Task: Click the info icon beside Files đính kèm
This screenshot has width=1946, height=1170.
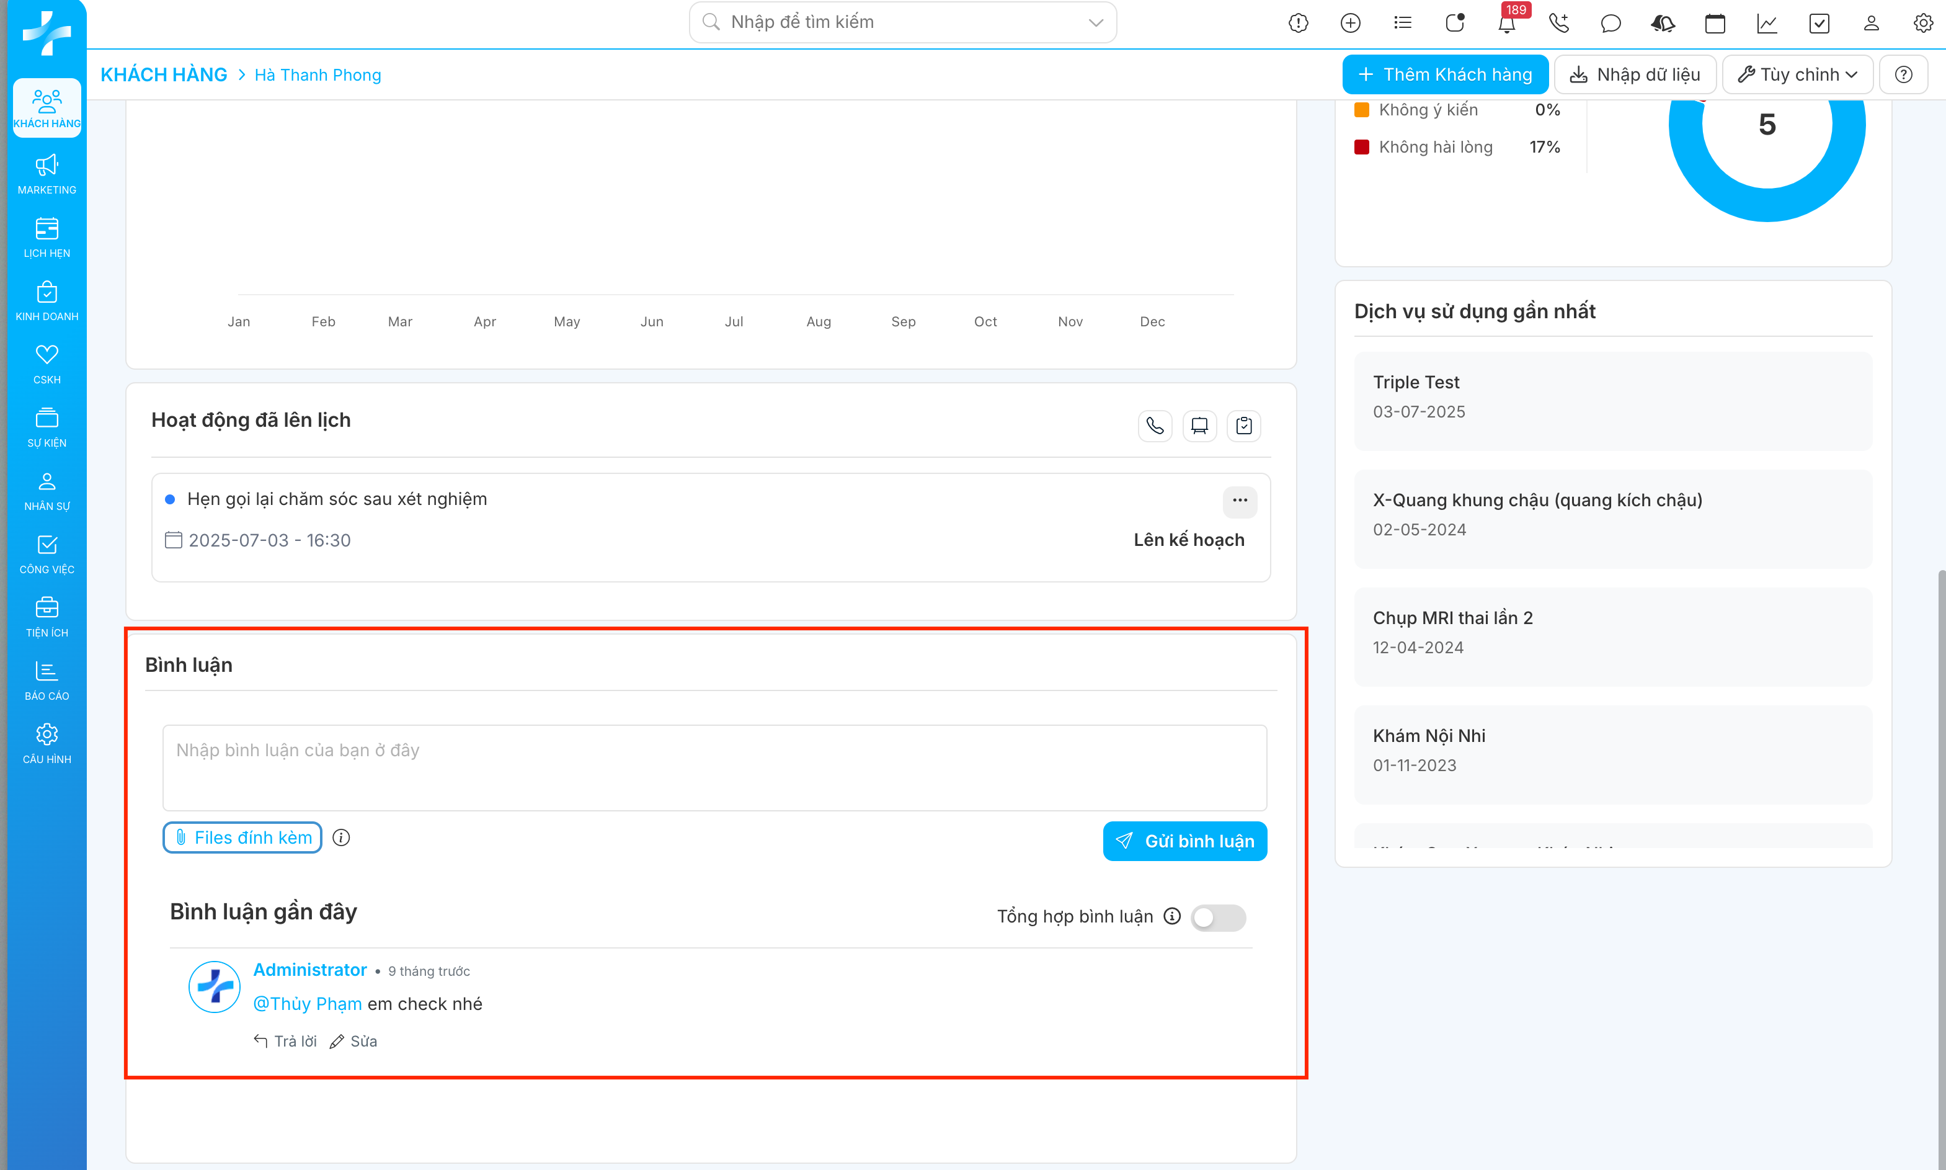Action: (x=340, y=837)
